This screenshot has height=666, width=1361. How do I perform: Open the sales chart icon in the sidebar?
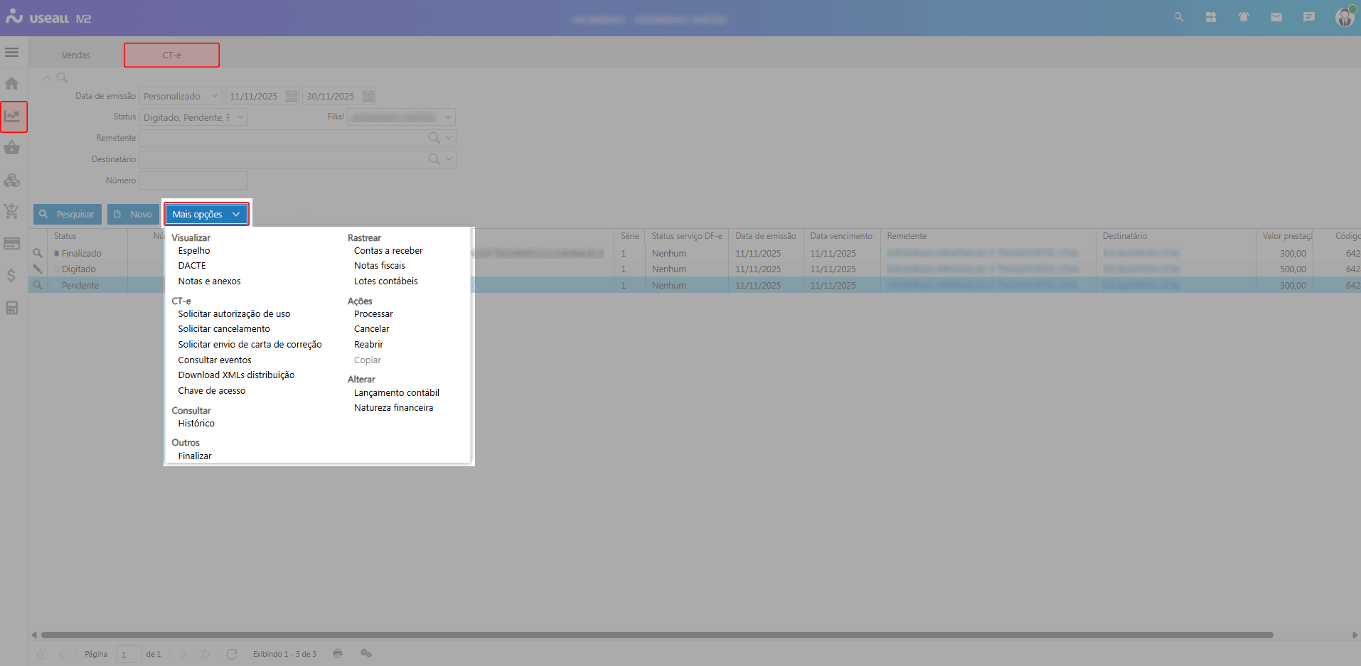click(13, 117)
